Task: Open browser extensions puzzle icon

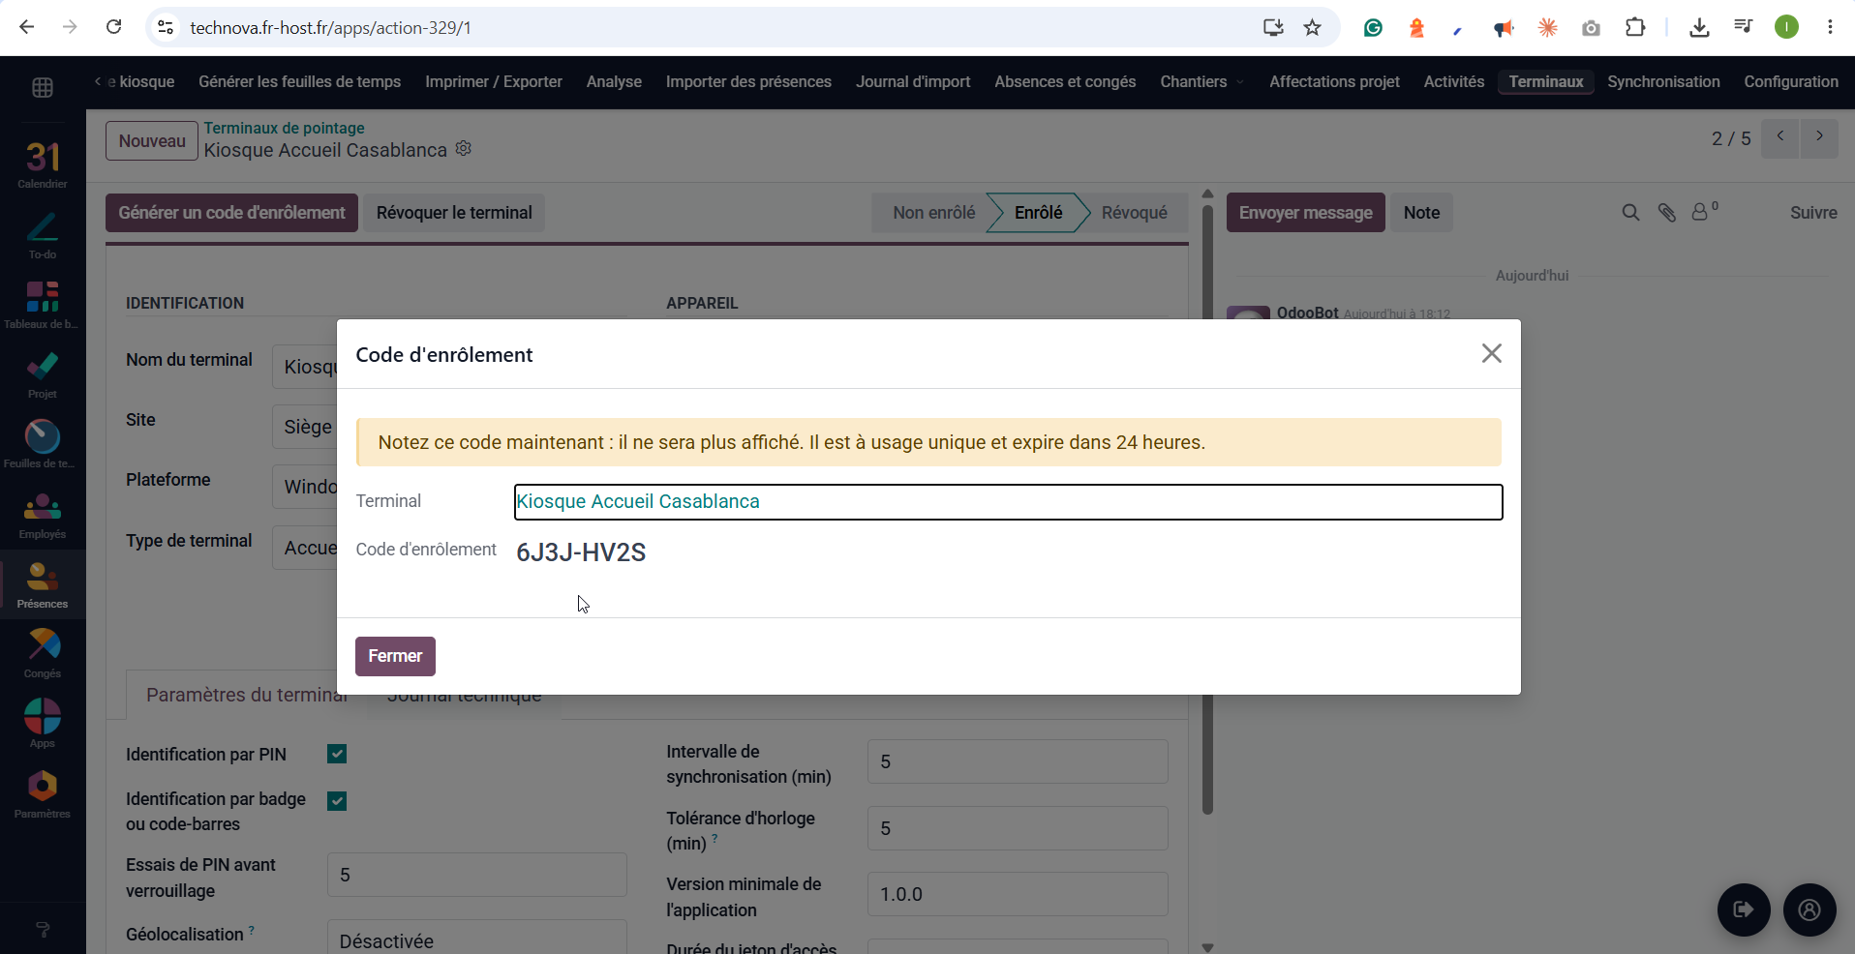Action: click(1635, 27)
